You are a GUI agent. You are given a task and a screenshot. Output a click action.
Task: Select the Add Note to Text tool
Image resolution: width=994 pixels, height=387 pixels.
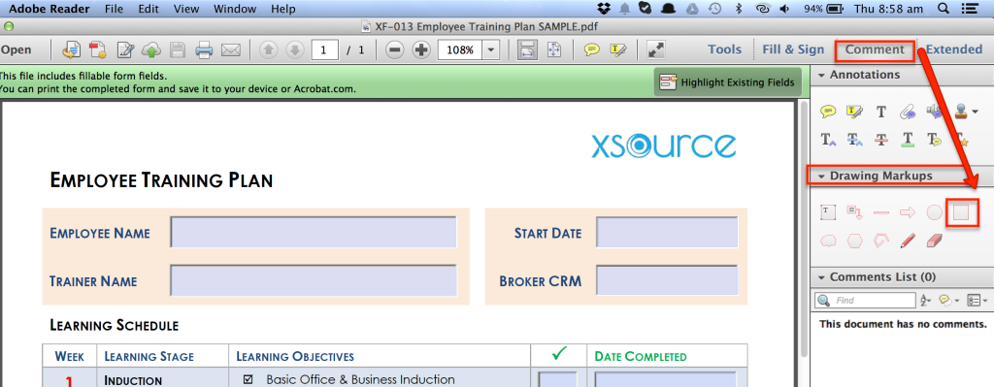(935, 140)
